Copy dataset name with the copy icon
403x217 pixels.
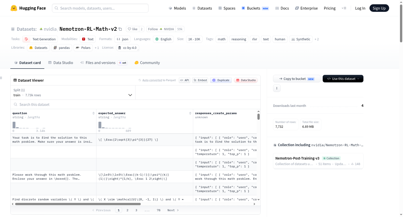click(120, 29)
